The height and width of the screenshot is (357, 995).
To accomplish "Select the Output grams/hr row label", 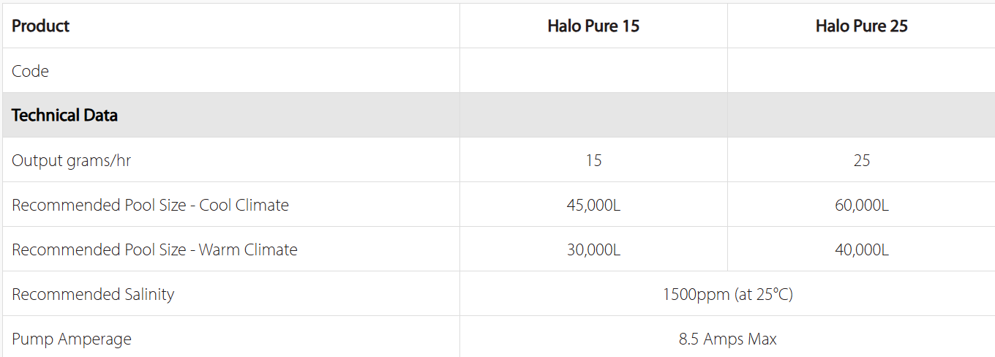I will coord(72,160).
